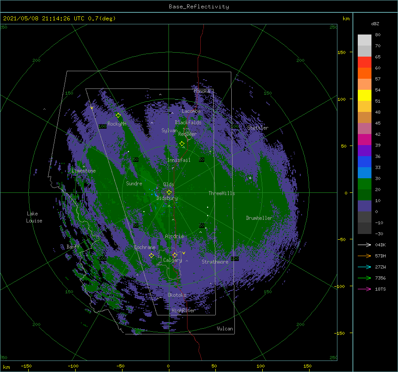This screenshot has width=398, height=372.
Task: Select the Okotoks label
Action: point(177,295)
